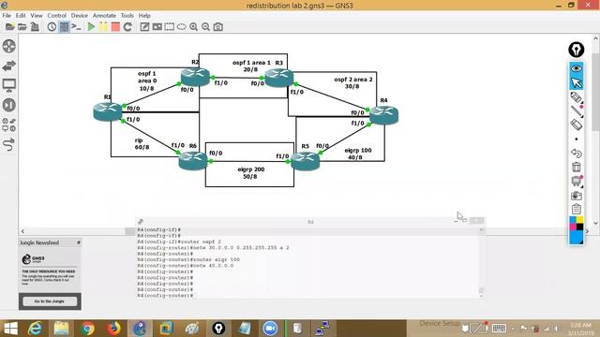Viewport: 600px width, 337px height.
Task: Browse switches in left device panel
Action: [x=9, y=66]
